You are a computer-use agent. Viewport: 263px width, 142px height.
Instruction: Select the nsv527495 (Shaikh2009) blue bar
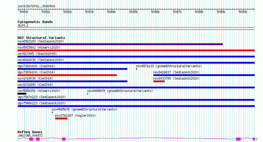[x=136, y=57]
